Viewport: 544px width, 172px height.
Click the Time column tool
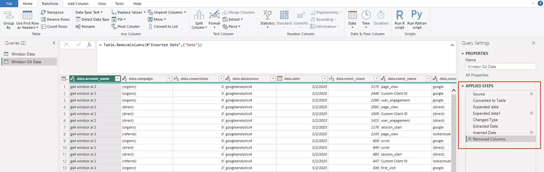(366, 20)
